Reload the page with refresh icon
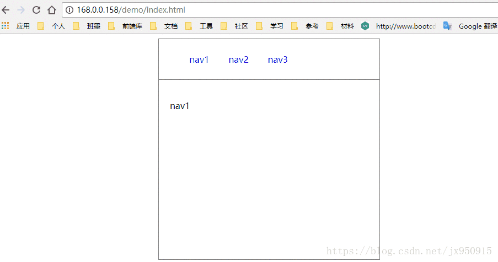 (x=36, y=10)
